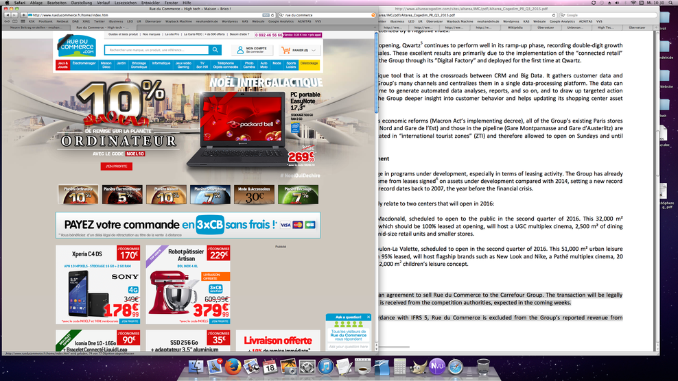678x381 pixels.
Task: Open Mail with 17 badge
Action: [215, 367]
